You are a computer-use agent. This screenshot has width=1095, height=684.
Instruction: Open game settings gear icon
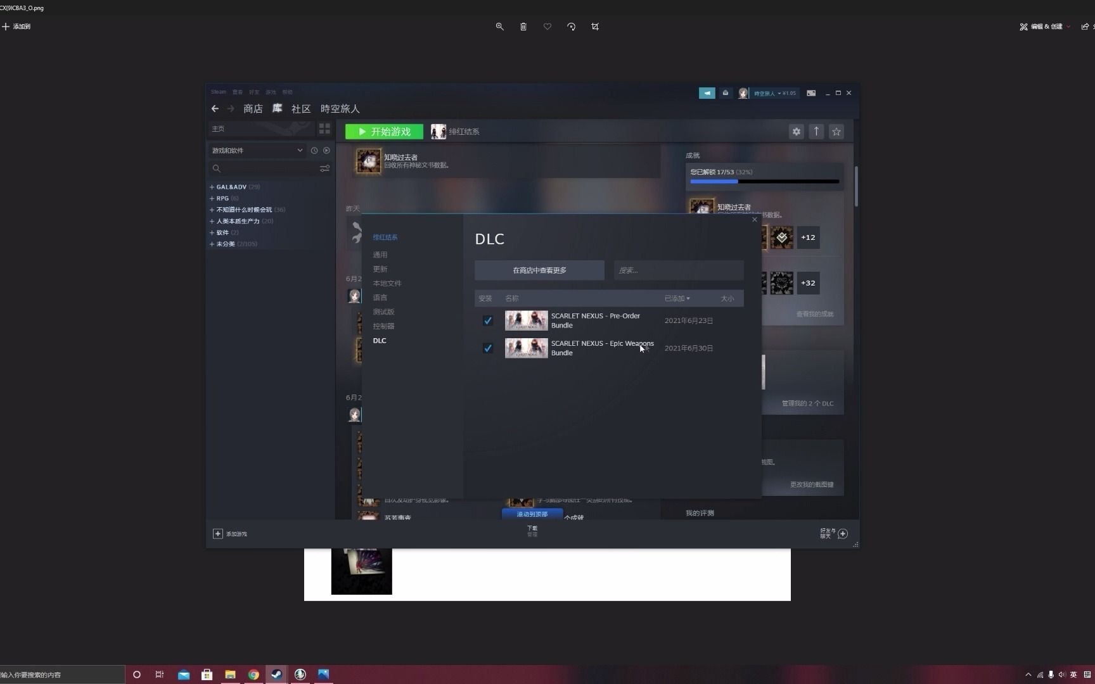click(x=797, y=132)
